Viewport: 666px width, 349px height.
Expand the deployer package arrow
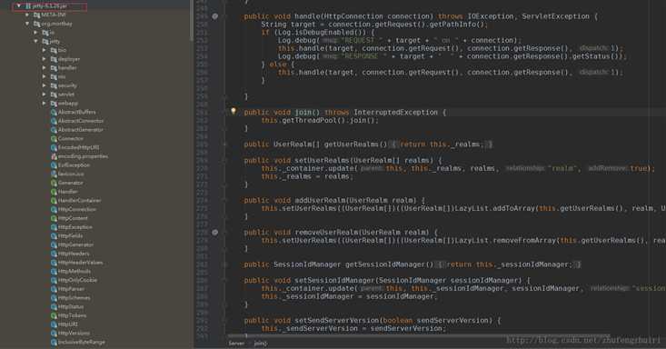45,59
